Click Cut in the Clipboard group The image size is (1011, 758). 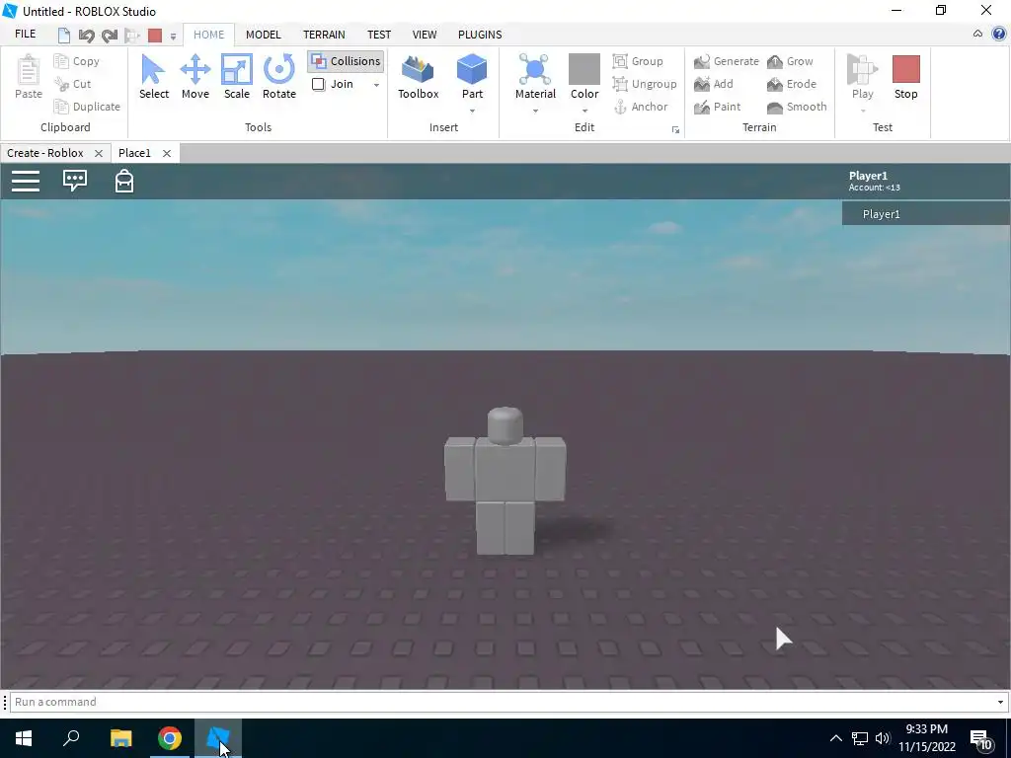pyautogui.click(x=73, y=84)
